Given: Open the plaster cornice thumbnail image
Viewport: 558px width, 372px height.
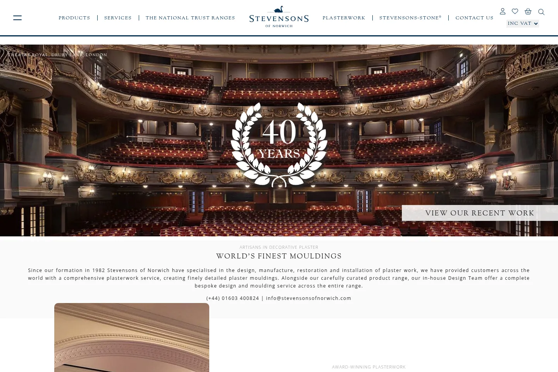Looking at the screenshot, I should pos(132,338).
